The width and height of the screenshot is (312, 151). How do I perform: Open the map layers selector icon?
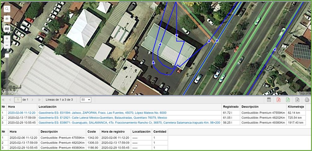(x=7, y=29)
